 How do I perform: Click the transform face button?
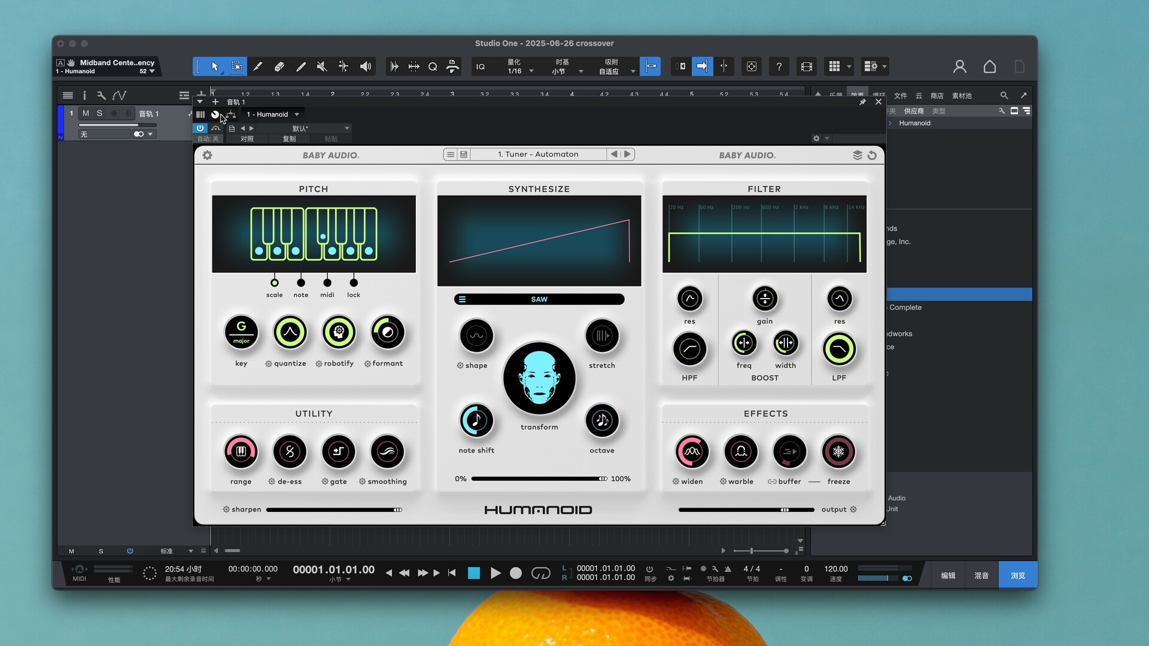tap(539, 378)
